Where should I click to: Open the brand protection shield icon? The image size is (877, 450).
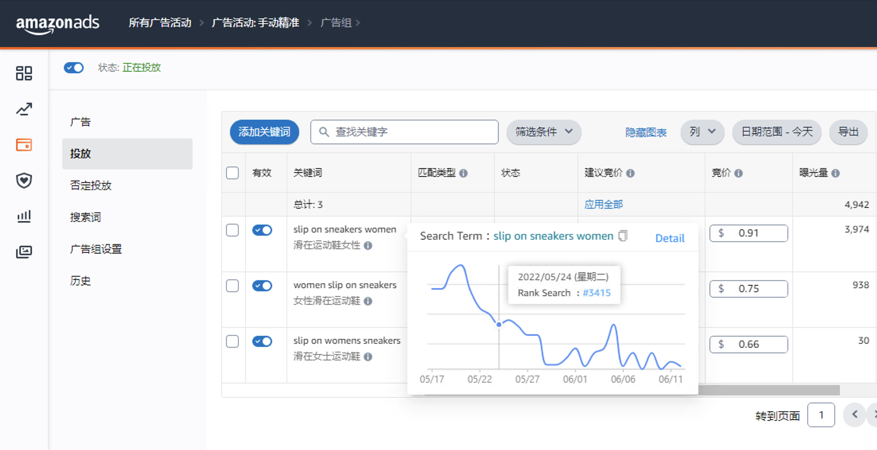[x=24, y=180]
